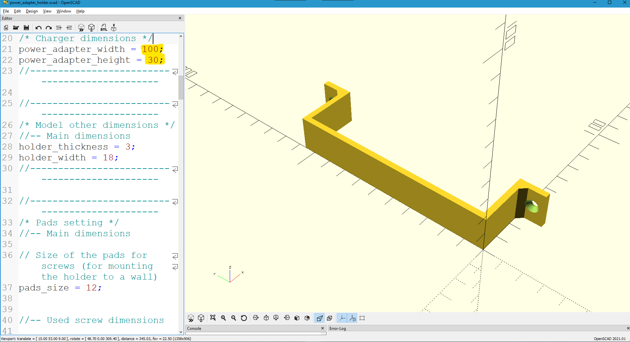Switch to the Bottom view
Screen dimensions: 630x342
click(x=276, y=318)
